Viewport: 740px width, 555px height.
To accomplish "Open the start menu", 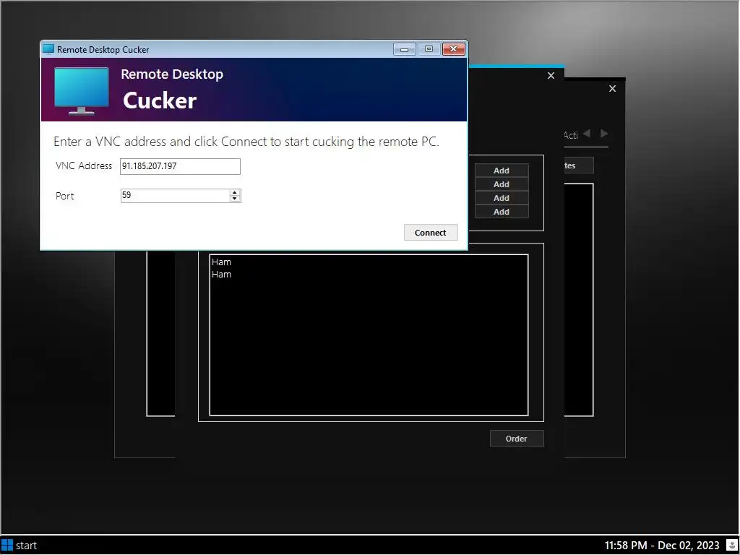I will [20, 546].
